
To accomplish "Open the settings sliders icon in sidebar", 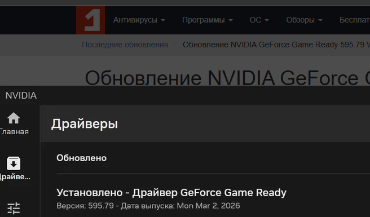I will 14,209.
